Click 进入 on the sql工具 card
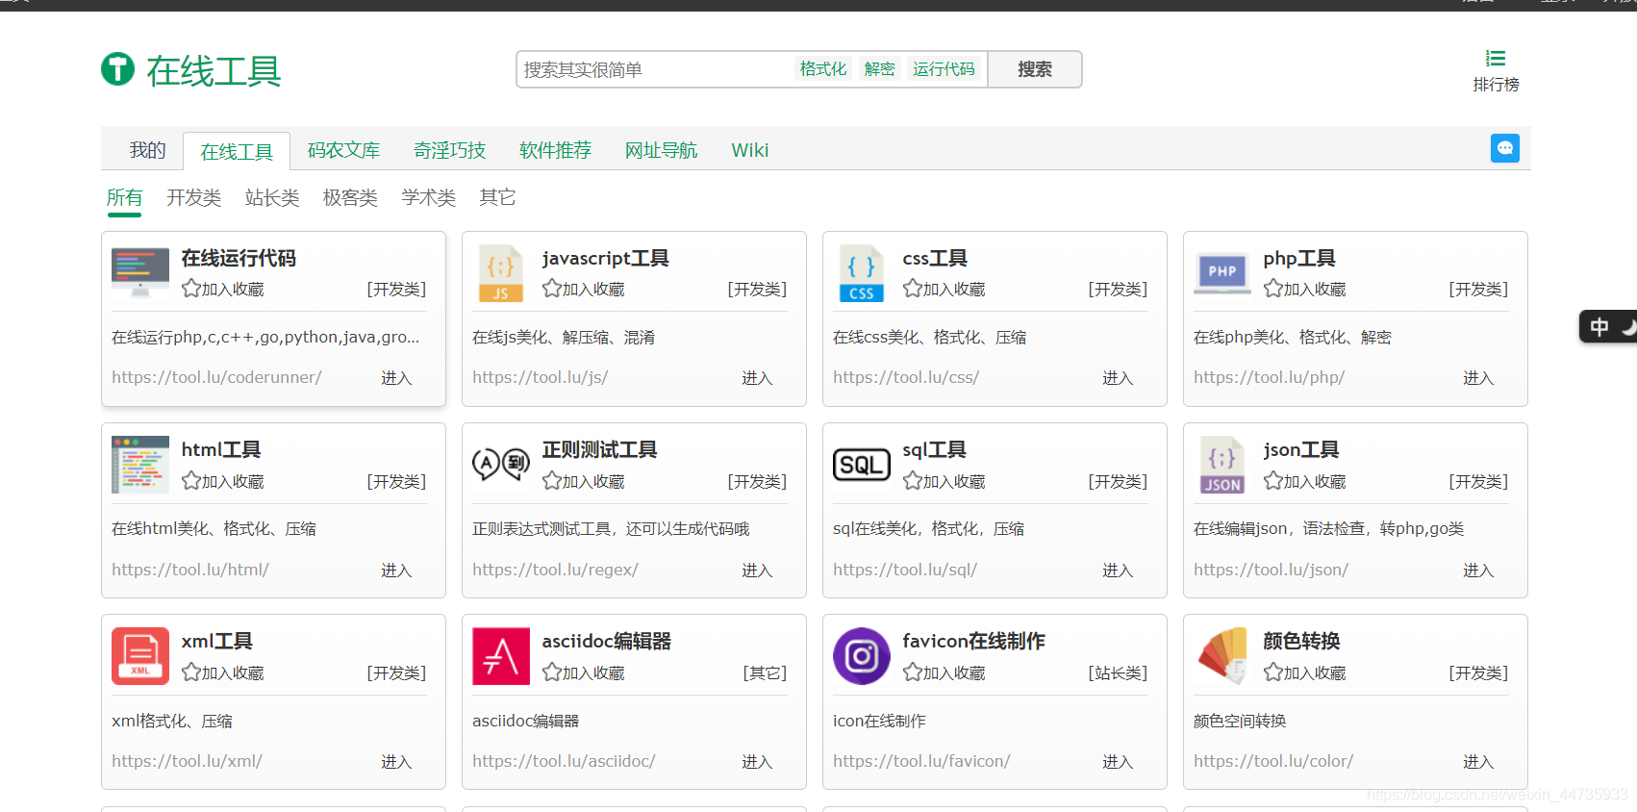The height and width of the screenshot is (812, 1637). coord(1118,571)
